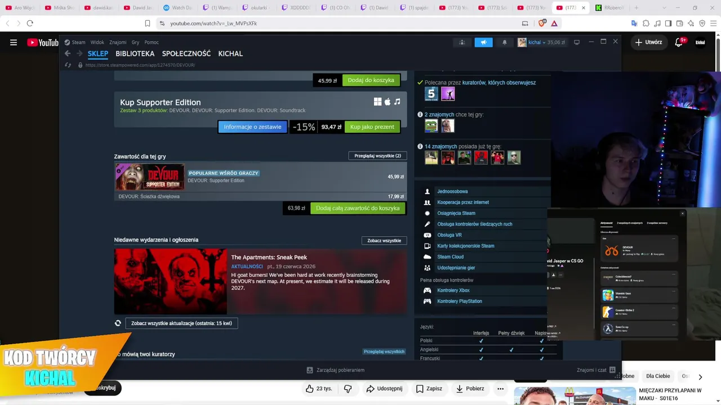Add DEVOUR to cart for 45,99 zł

tap(371, 80)
